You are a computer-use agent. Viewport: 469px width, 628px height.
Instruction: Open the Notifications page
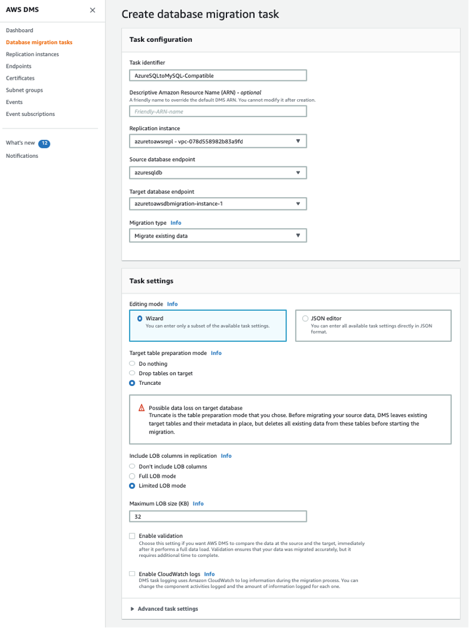pos(22,155)
